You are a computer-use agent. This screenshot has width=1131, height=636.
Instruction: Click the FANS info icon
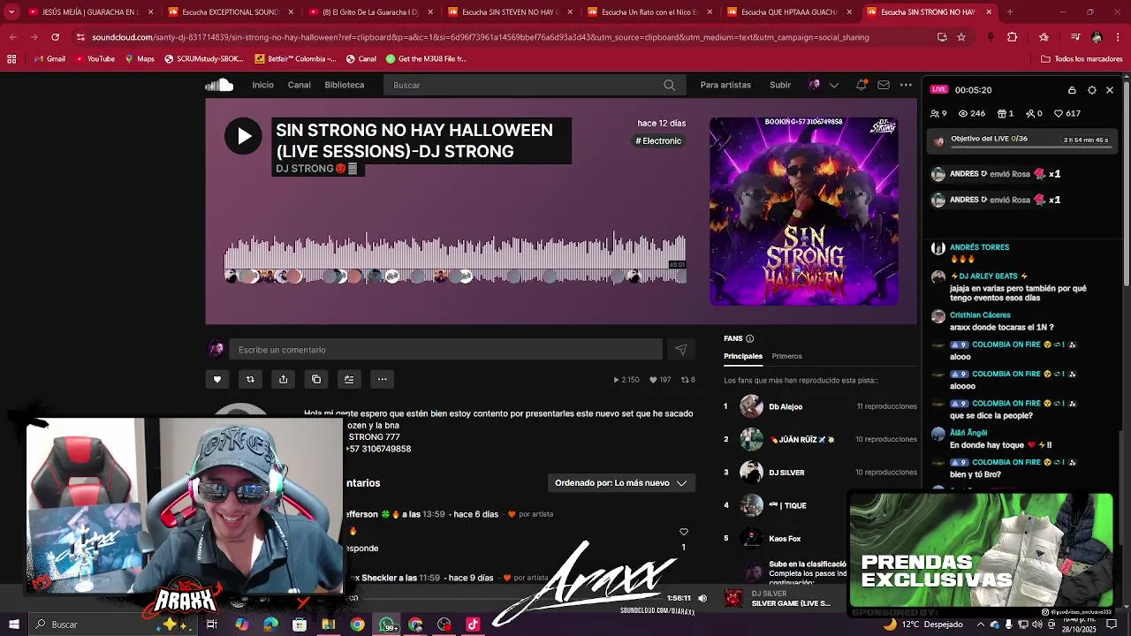(749, 338)
